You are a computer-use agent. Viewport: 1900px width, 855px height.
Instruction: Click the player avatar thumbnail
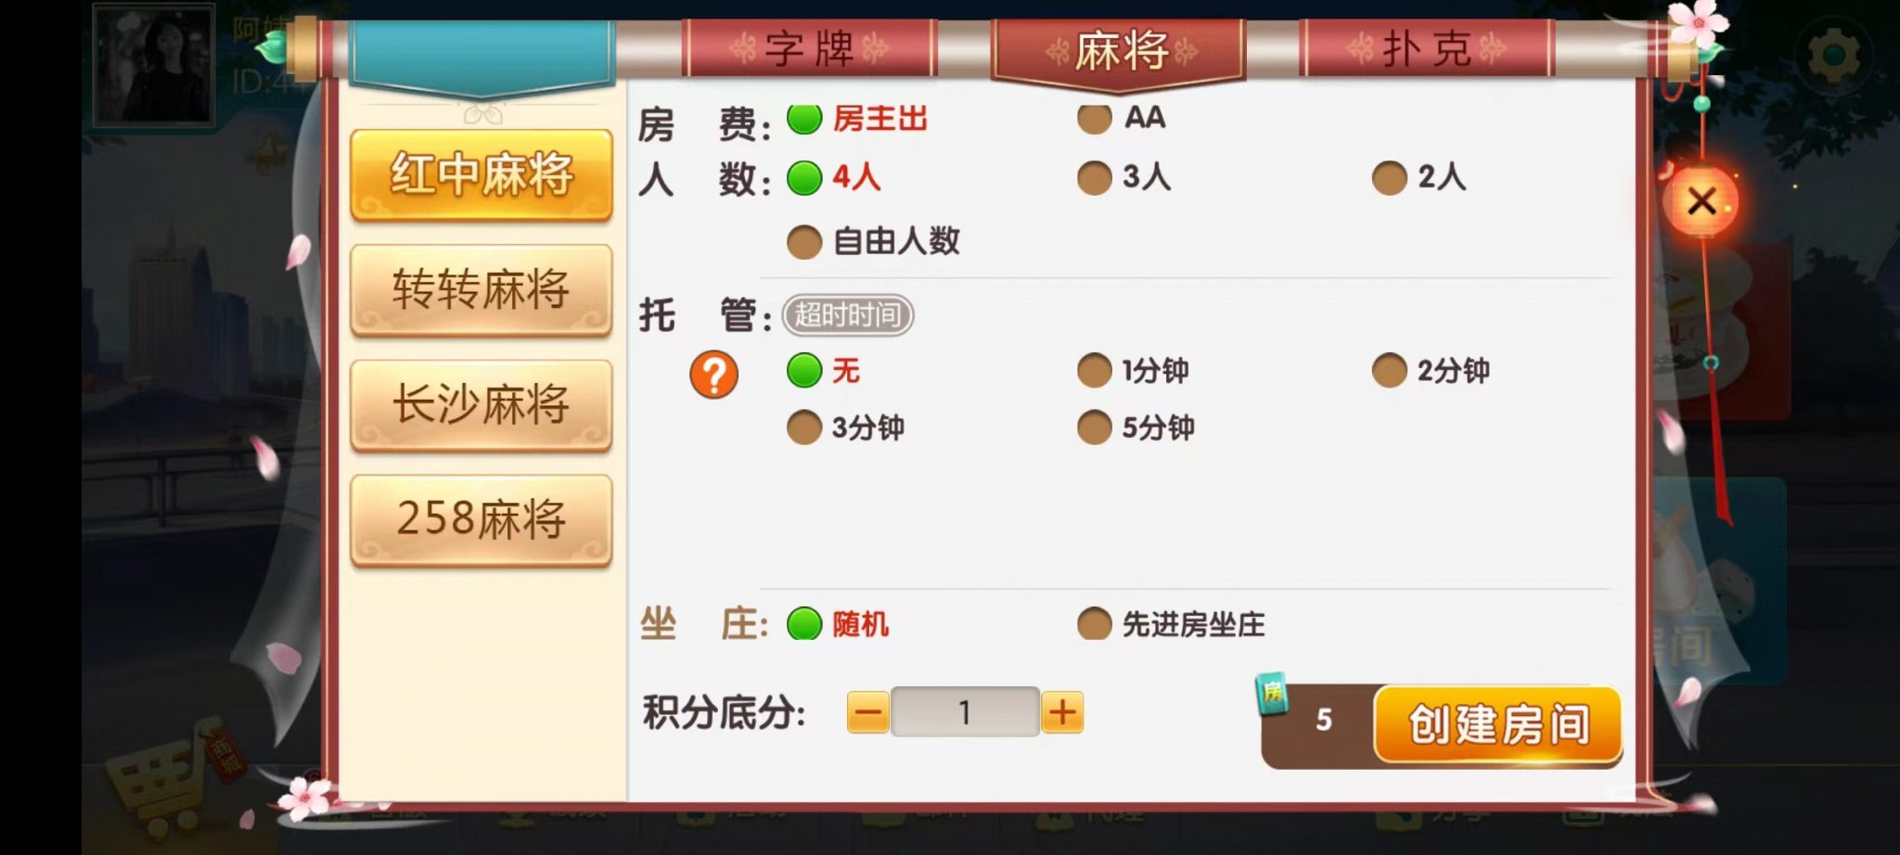pyautogui.click(x=155, y=65)
